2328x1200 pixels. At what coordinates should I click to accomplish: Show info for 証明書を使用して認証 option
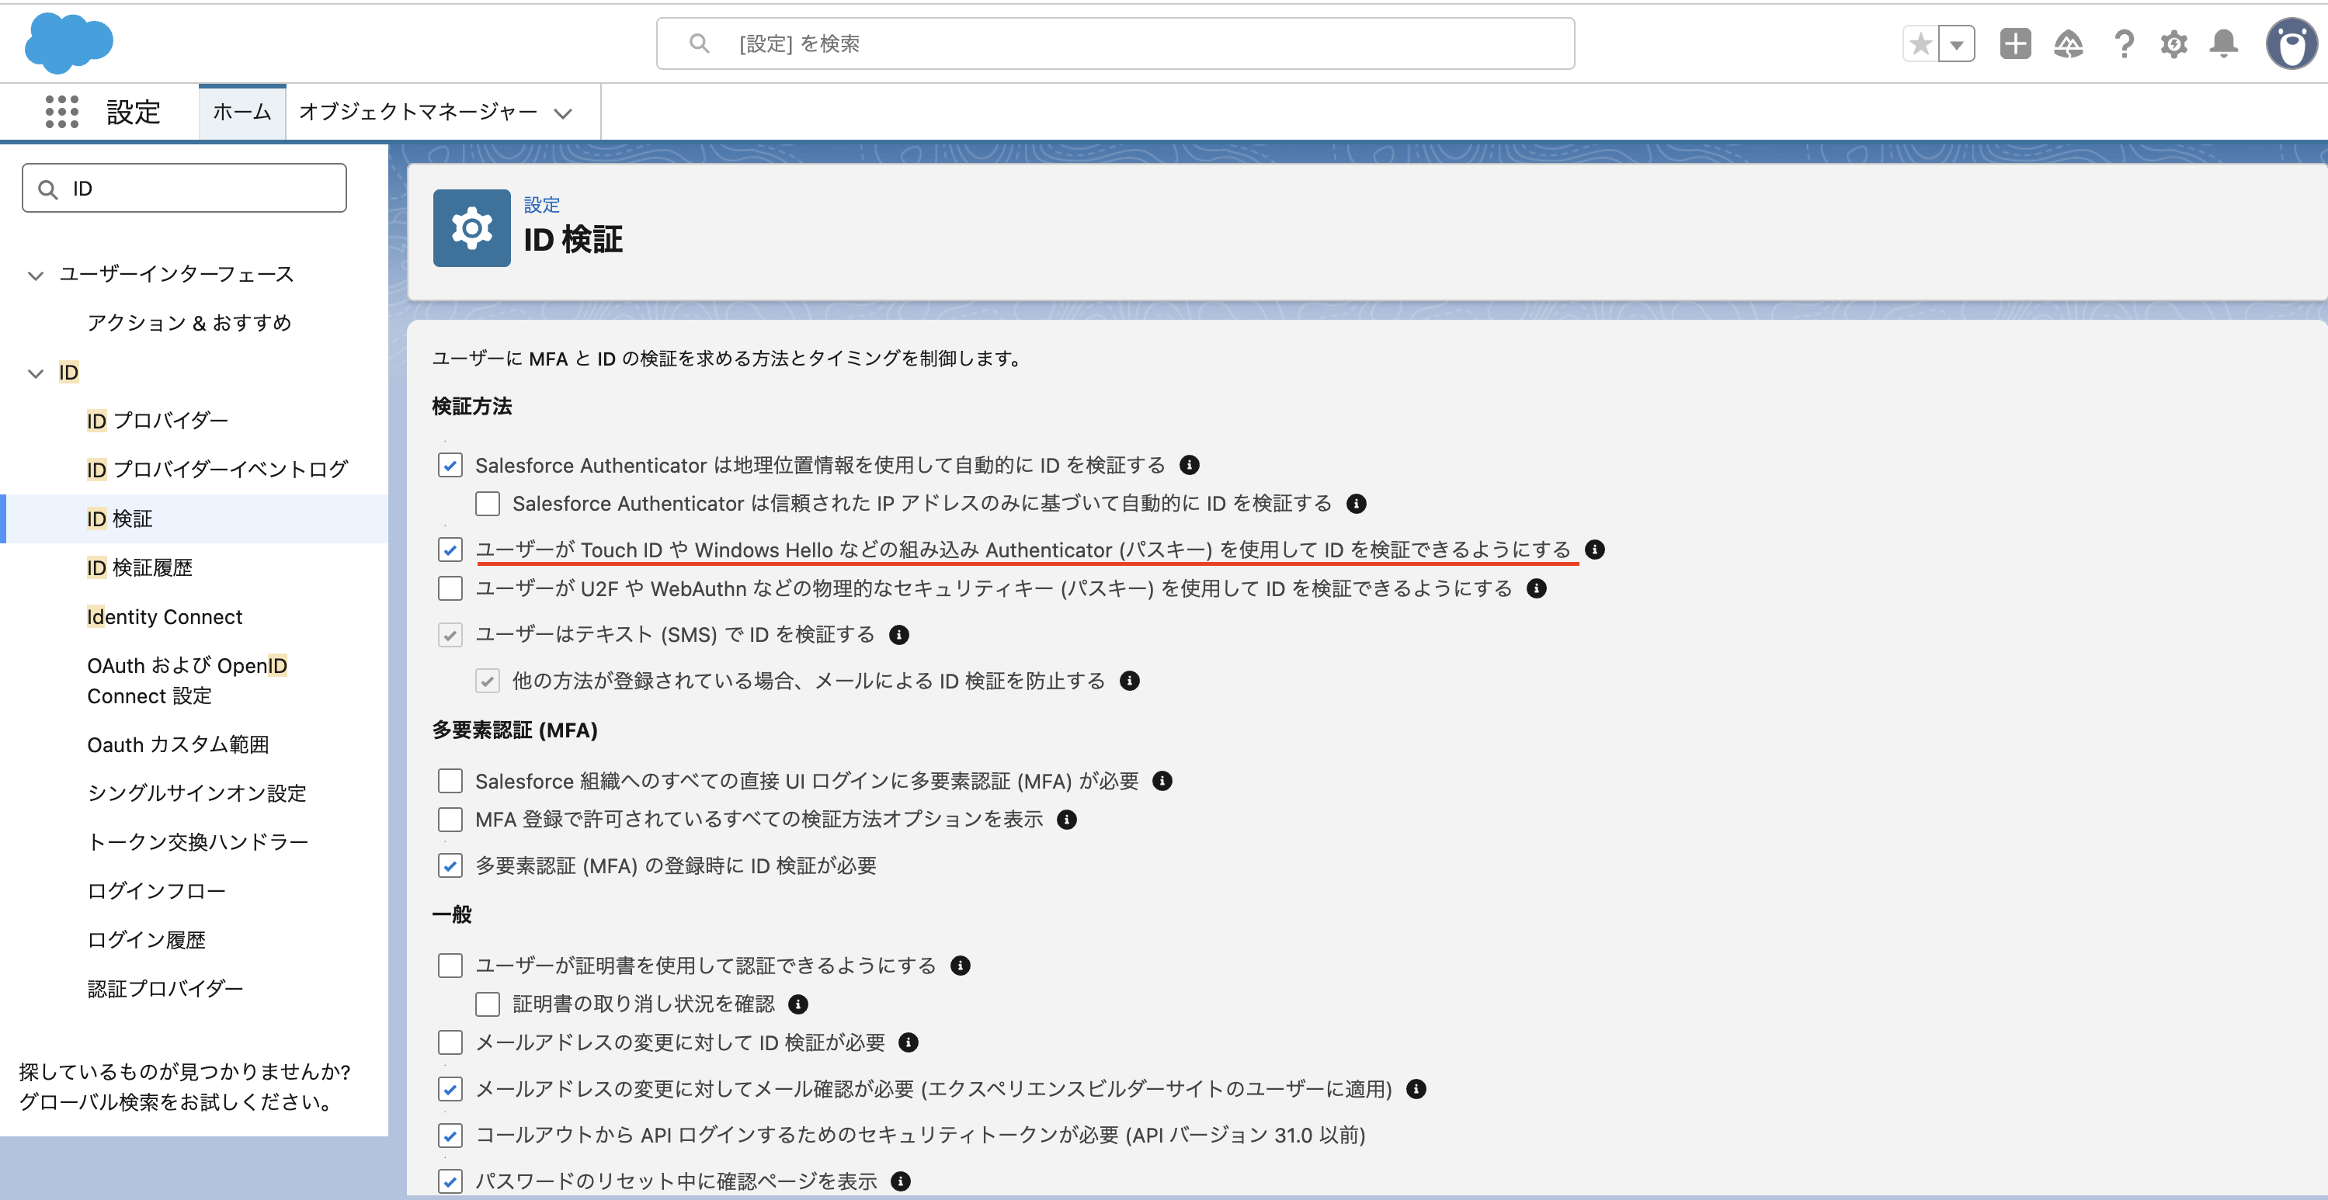[x=961, y=965]
